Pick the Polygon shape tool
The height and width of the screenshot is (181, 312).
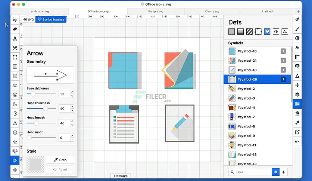(x=15, y=132)
